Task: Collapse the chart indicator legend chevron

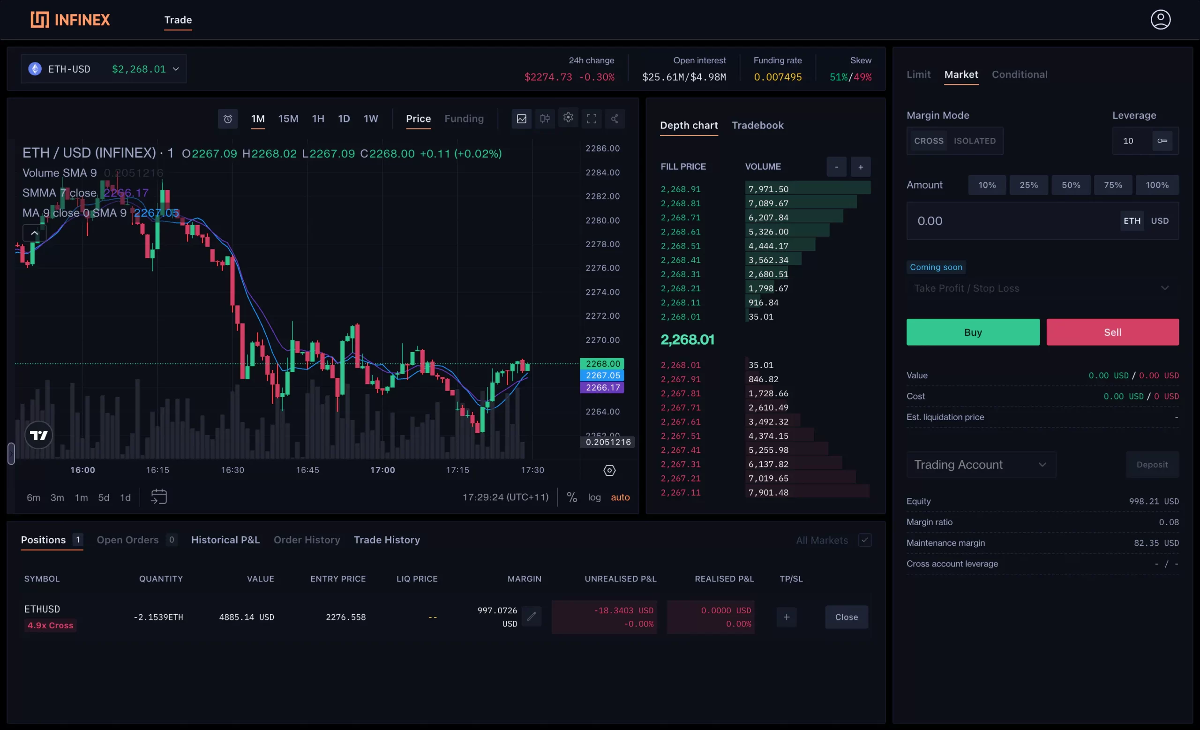Action: tap(34, 233)
